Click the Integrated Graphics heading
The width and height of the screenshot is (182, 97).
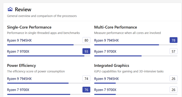point(112,66)
